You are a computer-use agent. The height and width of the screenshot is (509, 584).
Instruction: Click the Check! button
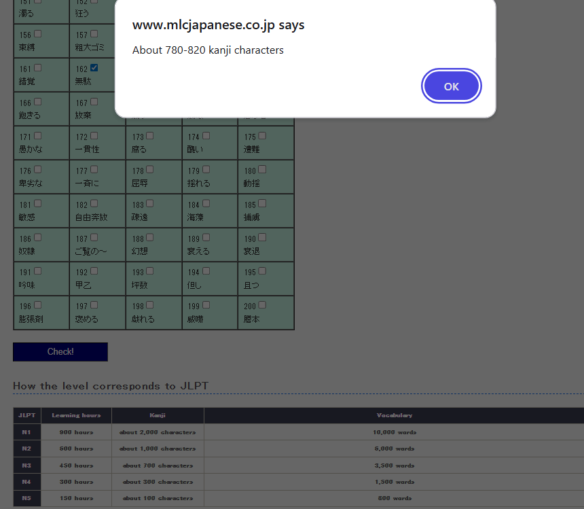coord(60,352)
